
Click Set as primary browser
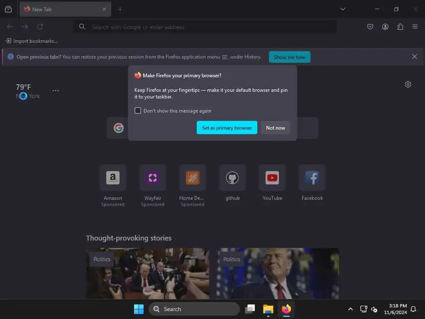click(x=227, y=128)
